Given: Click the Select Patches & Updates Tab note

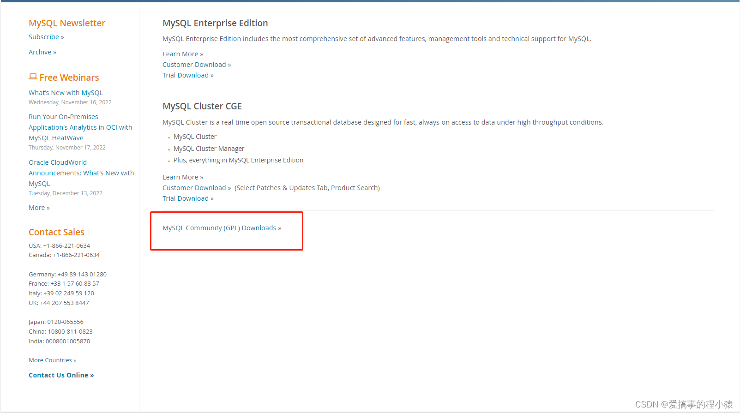Looking at the screenshot, I should pos(307,188).
